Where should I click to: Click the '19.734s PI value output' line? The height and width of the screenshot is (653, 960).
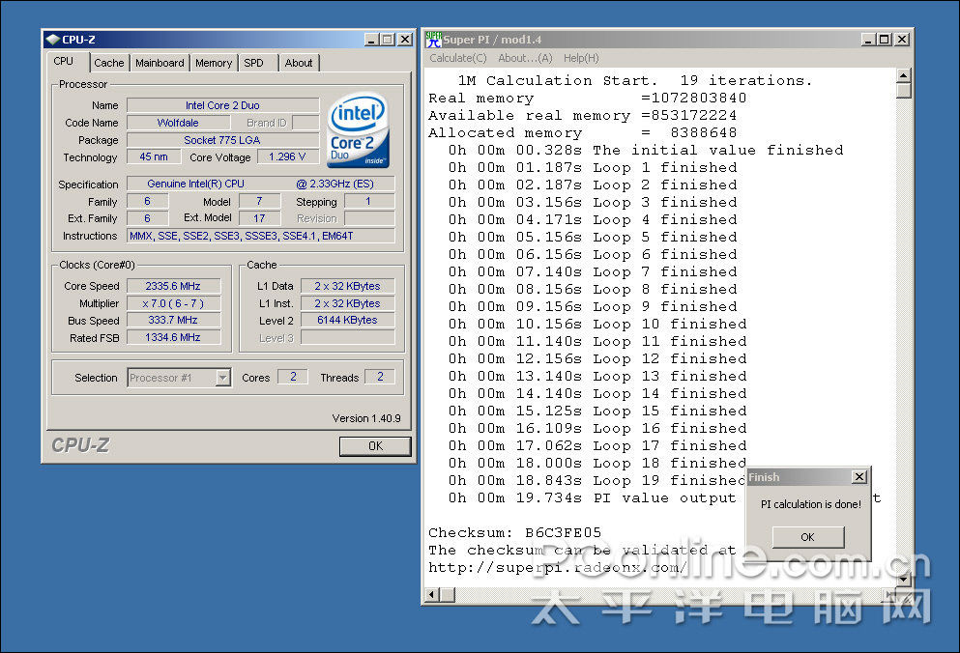(592, 498)
